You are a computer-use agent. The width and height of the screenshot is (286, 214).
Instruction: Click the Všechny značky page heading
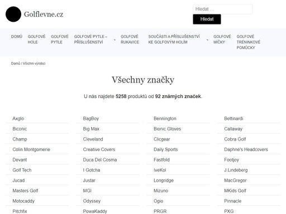[x=143, y=80]
